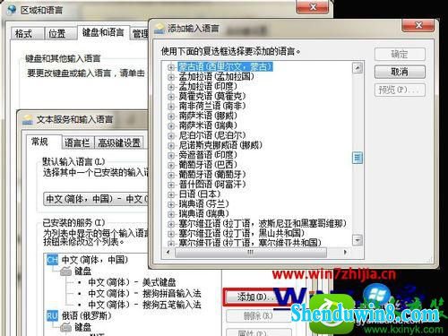Select 中文(简体) - 搜狗拼音输入法 entry
This screenshot has width=448, height=336.
pos(144,293)
